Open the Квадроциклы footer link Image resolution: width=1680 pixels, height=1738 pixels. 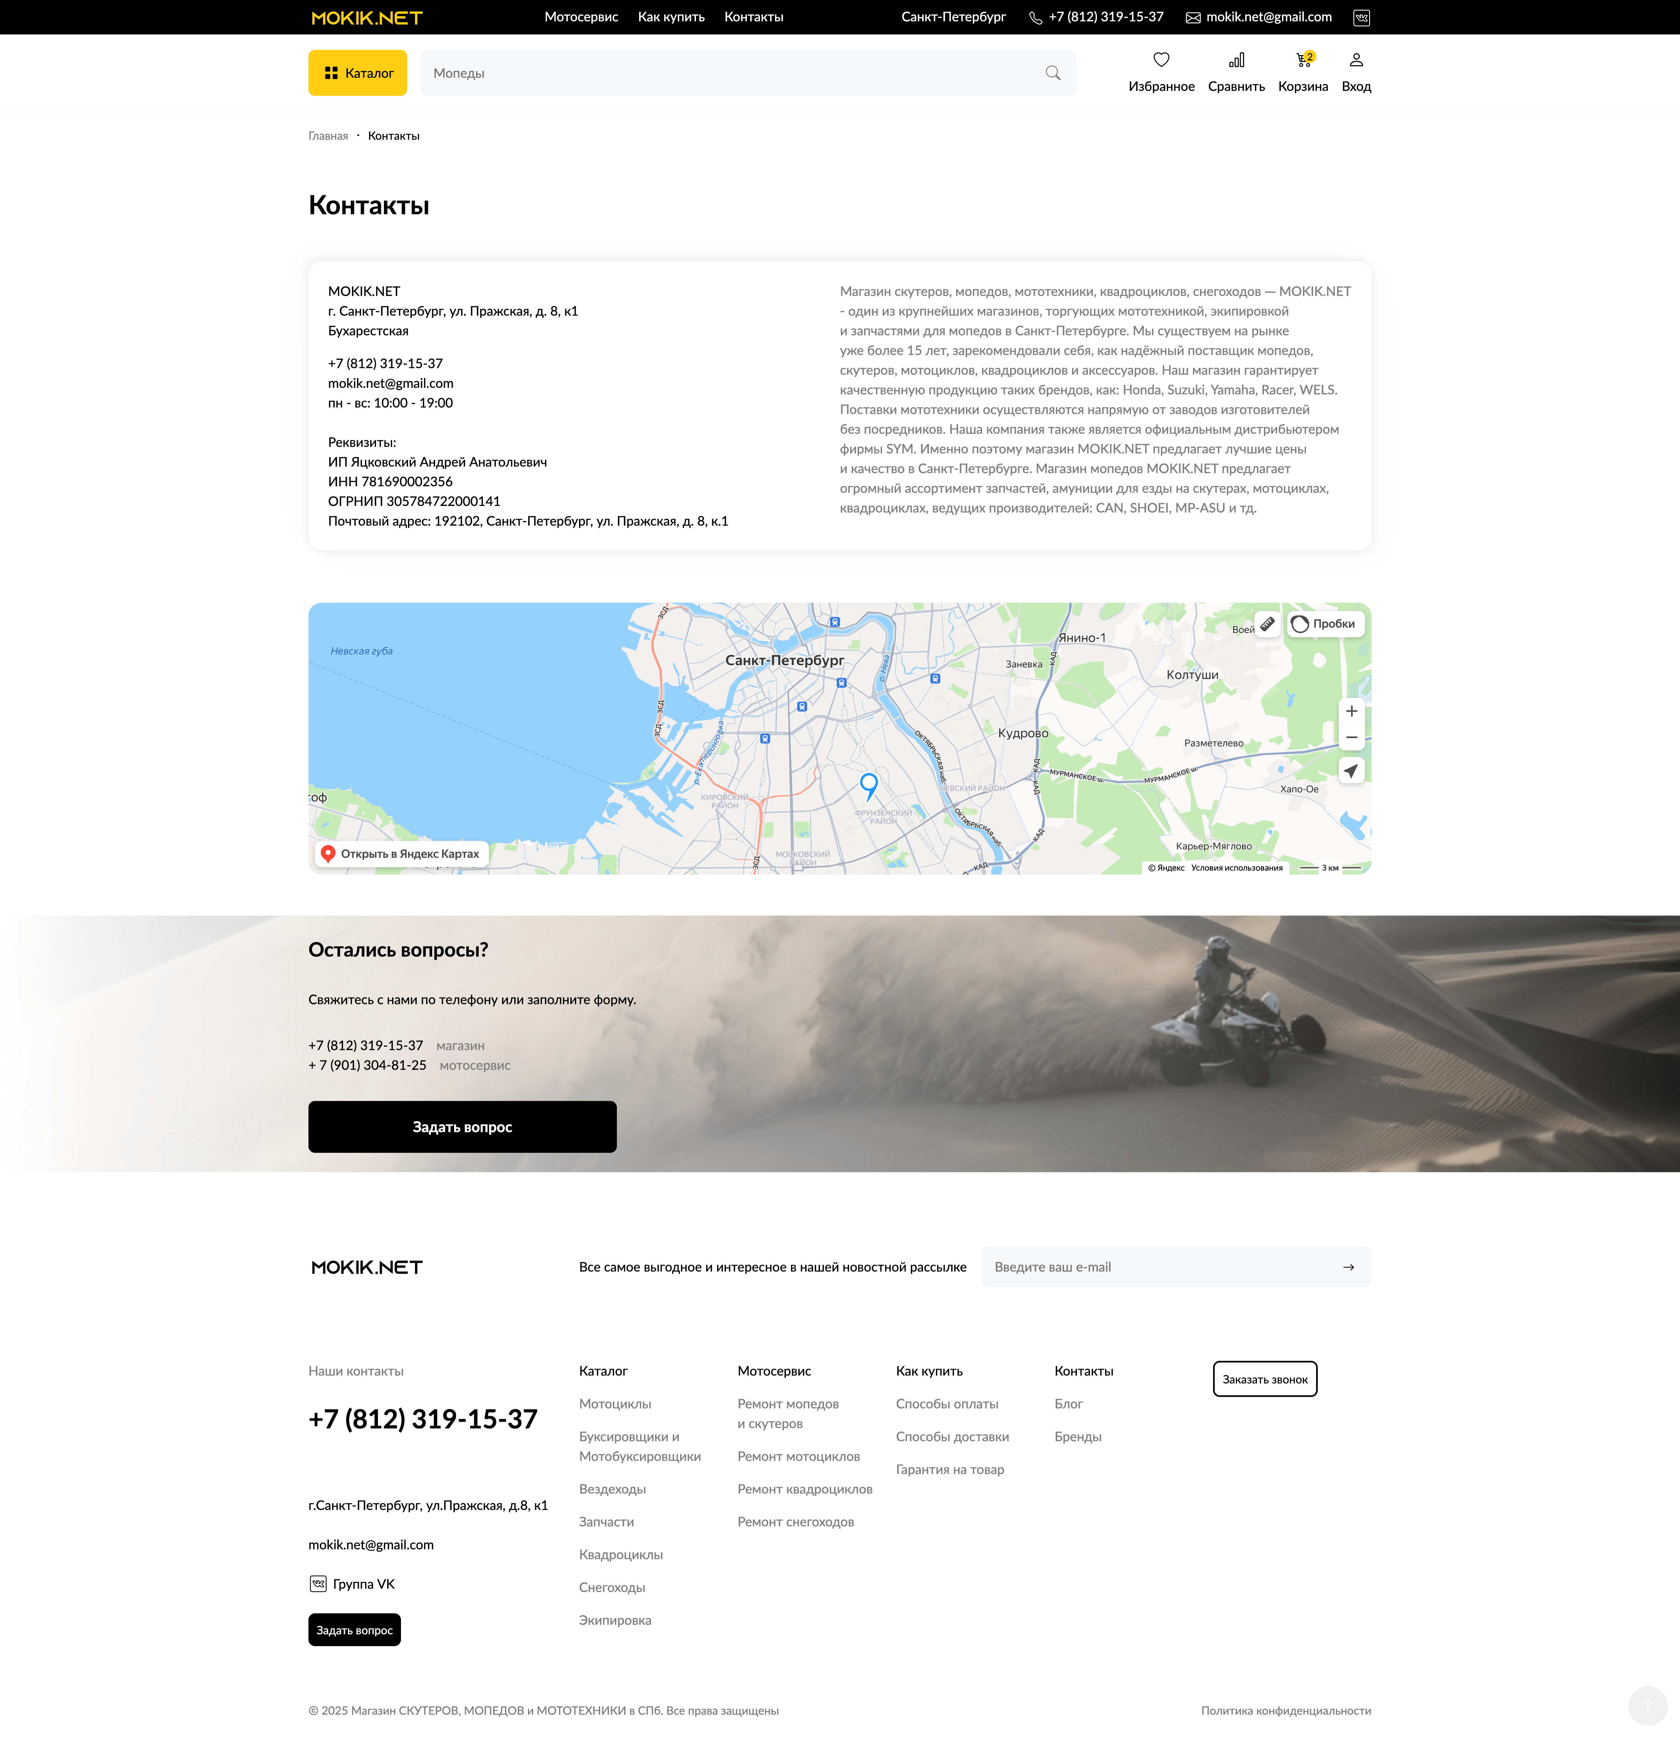pyautogui.click(x=620, y=1555)
